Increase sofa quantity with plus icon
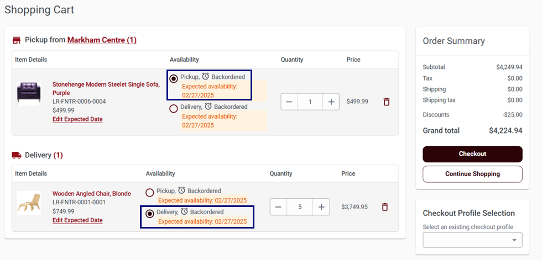 click(x=331, y=102)
